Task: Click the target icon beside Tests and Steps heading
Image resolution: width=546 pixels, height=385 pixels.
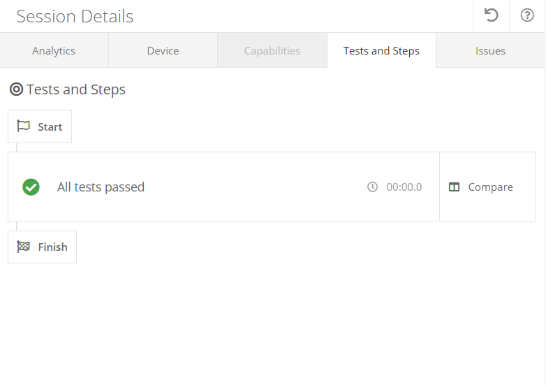Action: tap(16, 89)
